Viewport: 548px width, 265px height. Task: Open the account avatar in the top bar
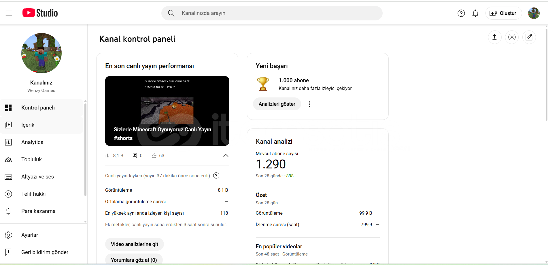[534, 13]
